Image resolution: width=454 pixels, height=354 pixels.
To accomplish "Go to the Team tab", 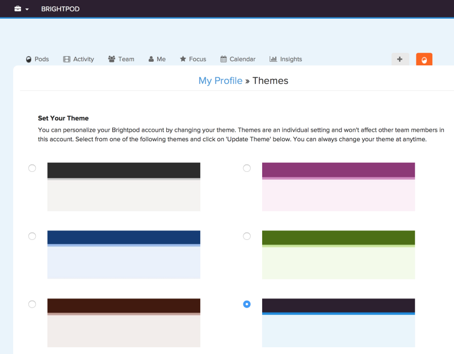I will [x=121, y=59].
